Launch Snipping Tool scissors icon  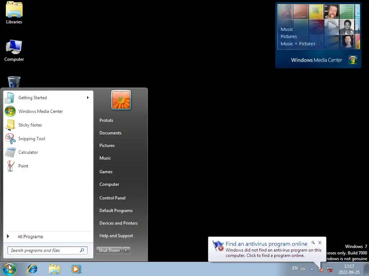click(x=10, y=138)
